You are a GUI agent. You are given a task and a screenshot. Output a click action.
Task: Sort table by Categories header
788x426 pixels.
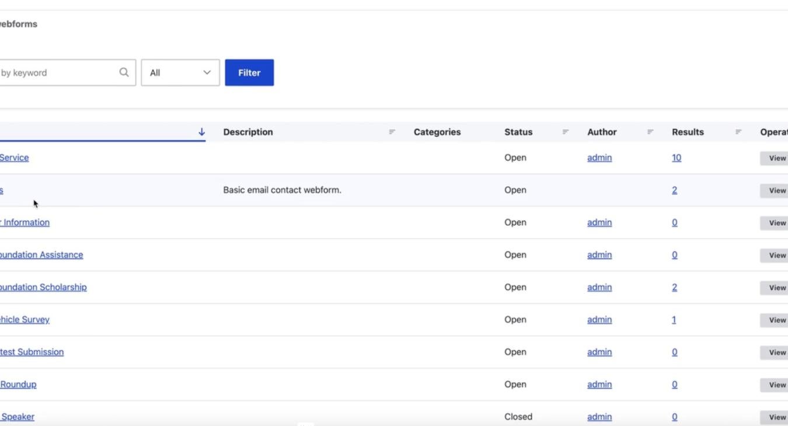[x=437, y=132]
